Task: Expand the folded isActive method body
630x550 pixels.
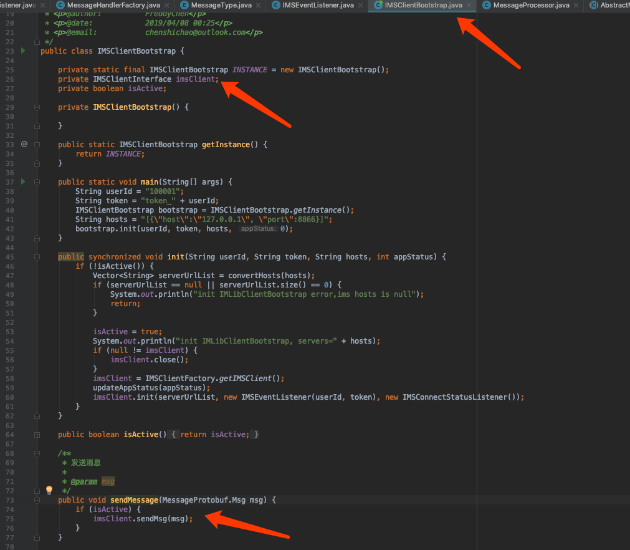Action: click(37, 434)
